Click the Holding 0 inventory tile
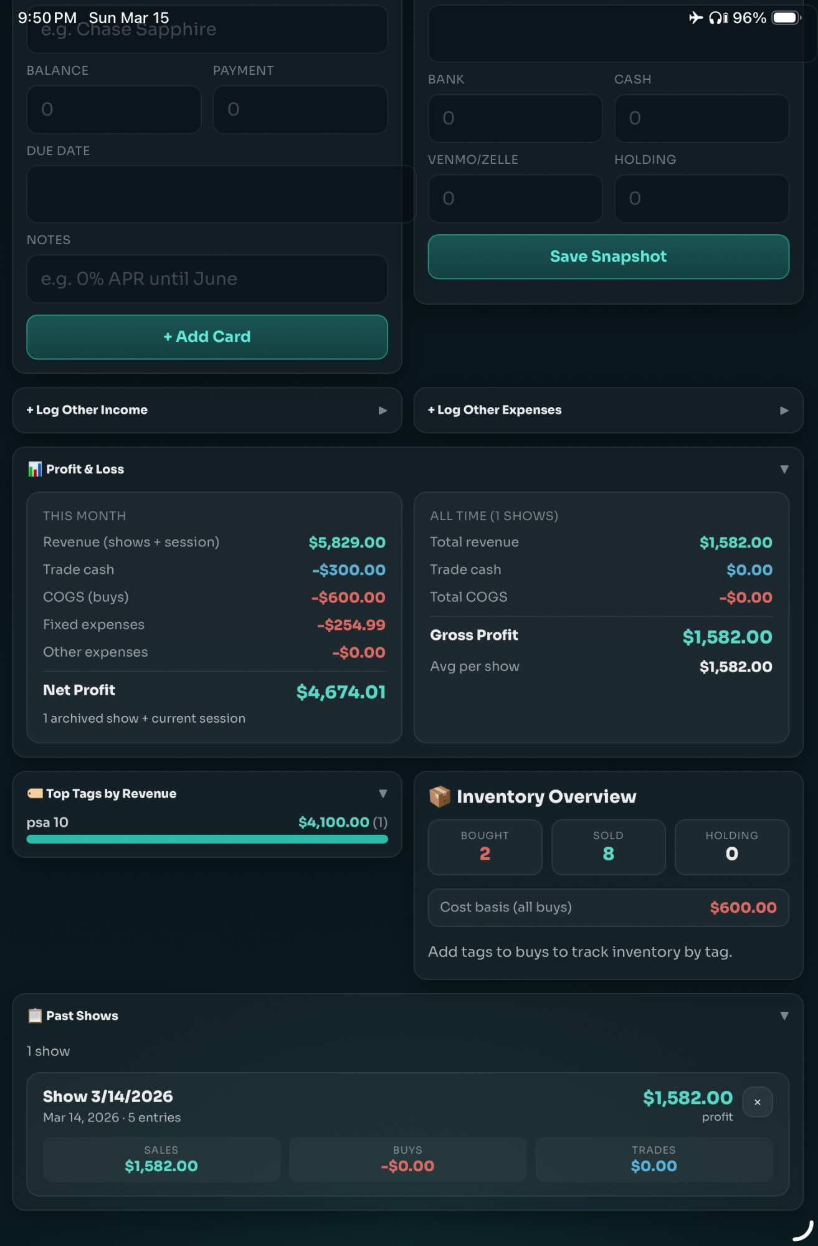This screenshot has height=1246, width=818. tap(732, 847)
